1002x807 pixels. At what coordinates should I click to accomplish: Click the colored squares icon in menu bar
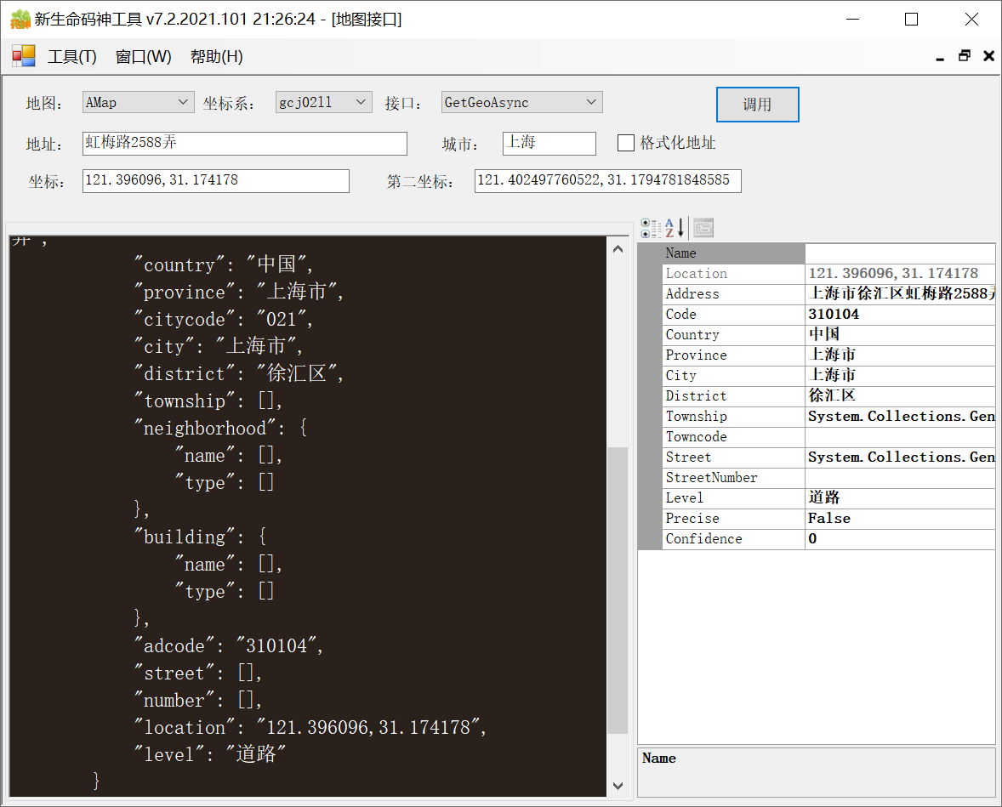point(24,56)
